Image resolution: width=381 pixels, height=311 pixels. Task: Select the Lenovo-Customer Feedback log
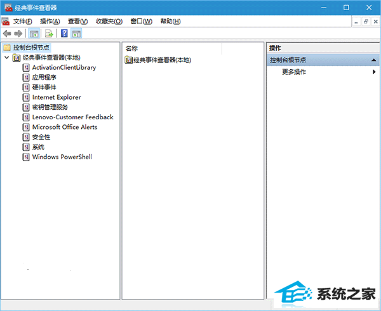tap(73, 117)
